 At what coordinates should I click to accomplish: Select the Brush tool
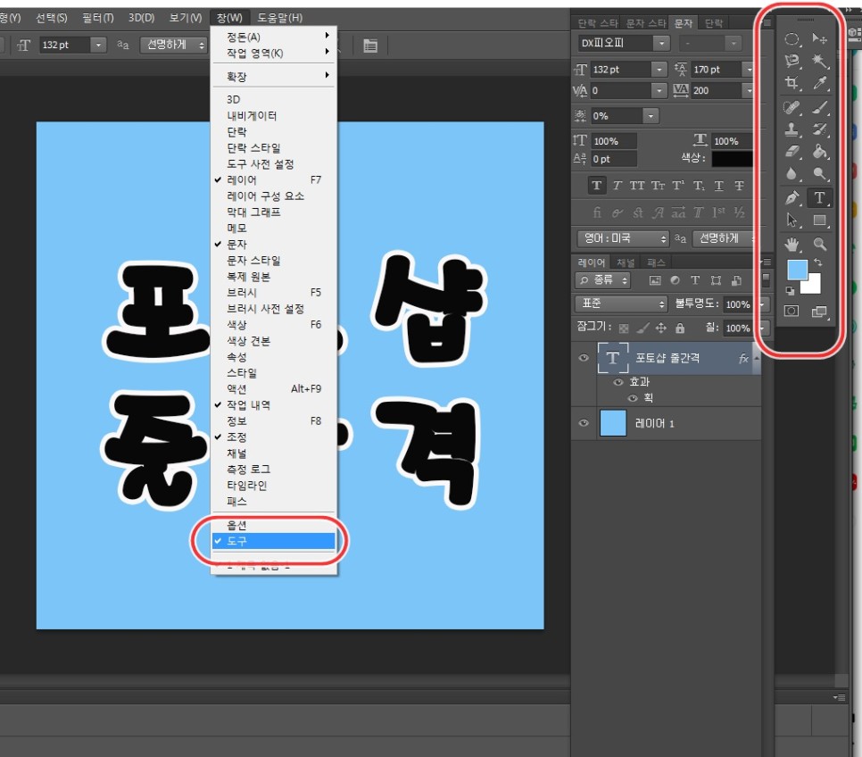click(x=820, y=107)
